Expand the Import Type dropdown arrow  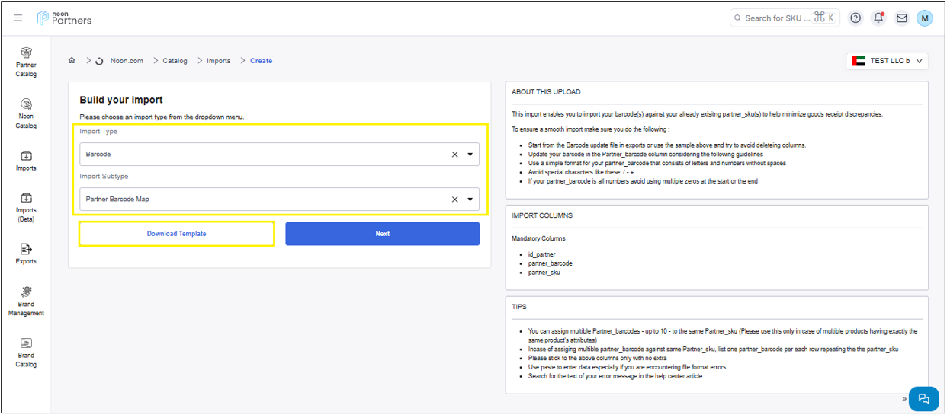470,155
